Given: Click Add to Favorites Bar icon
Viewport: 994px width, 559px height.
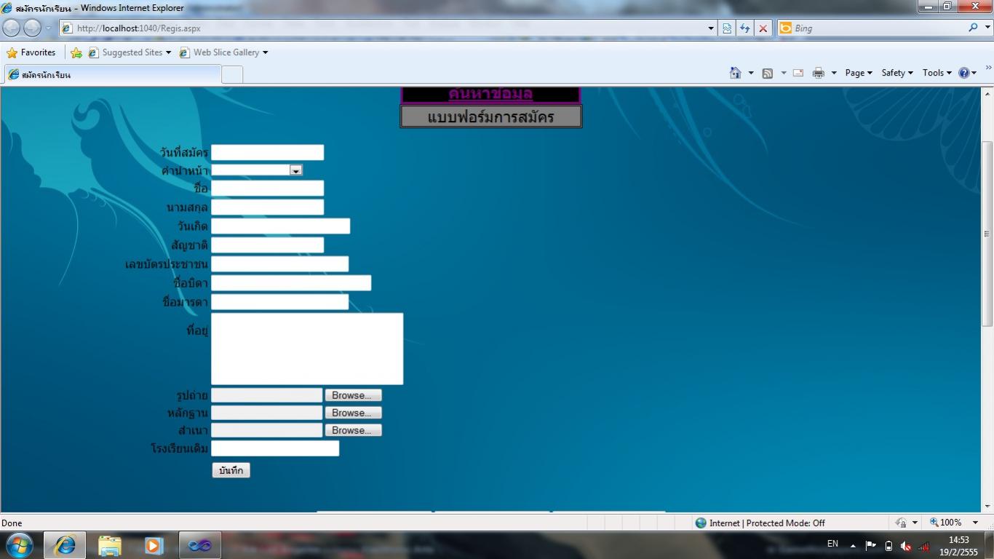Looking at the screenshot, I should click(76, 52).
